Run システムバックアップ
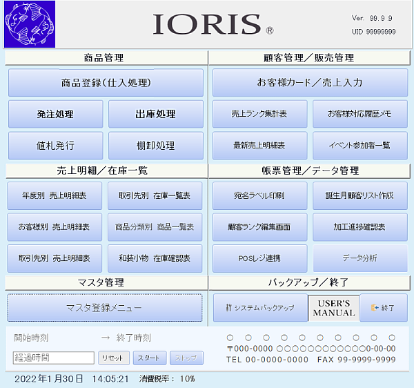 (260, 308)
